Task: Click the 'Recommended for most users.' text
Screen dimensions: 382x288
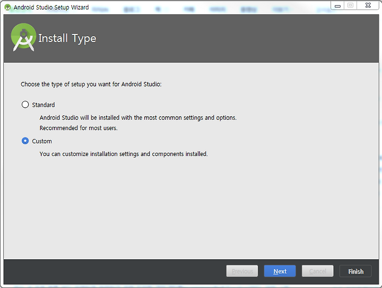Action: coord(79,128)
